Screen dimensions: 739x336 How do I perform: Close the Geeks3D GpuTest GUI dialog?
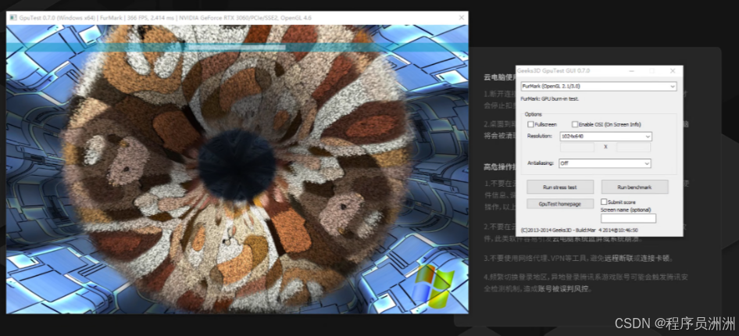click(673, 71)
